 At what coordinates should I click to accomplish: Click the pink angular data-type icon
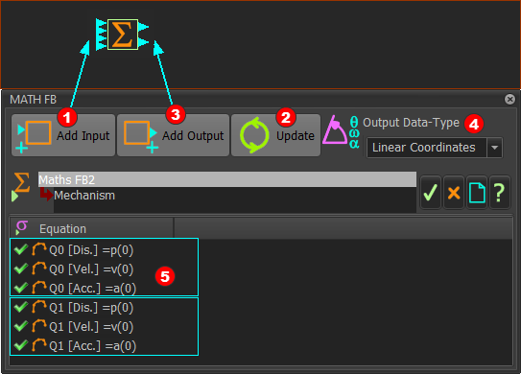335,130
